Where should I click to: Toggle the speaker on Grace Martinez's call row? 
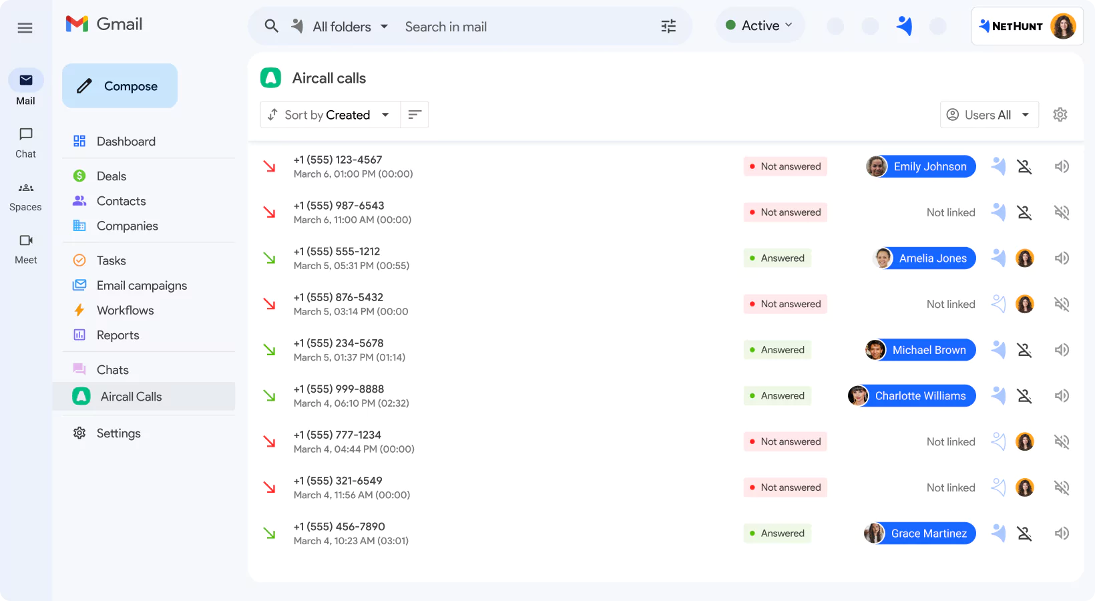[x=1062, y=533]
